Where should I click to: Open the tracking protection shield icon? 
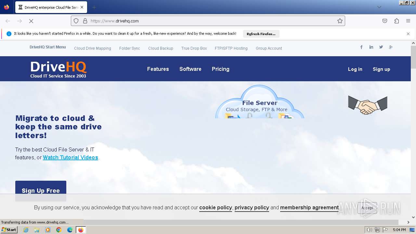pyautogui.click(x=76, y=21)
